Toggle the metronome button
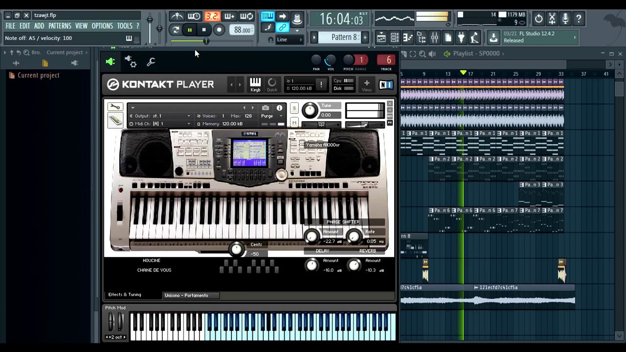 pyautogui.click(x=177, y=17)
